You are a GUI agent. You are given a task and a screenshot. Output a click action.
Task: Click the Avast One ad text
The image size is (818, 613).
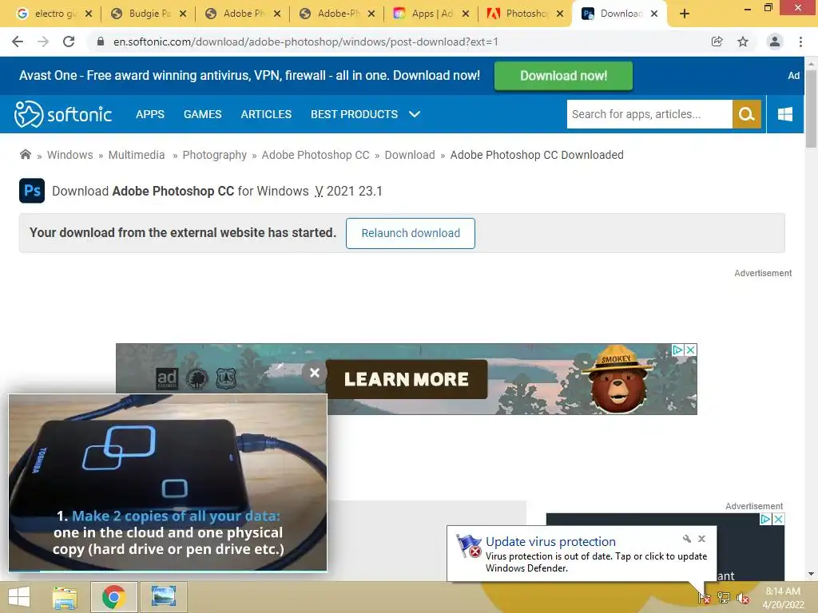(x=249, y=76)
